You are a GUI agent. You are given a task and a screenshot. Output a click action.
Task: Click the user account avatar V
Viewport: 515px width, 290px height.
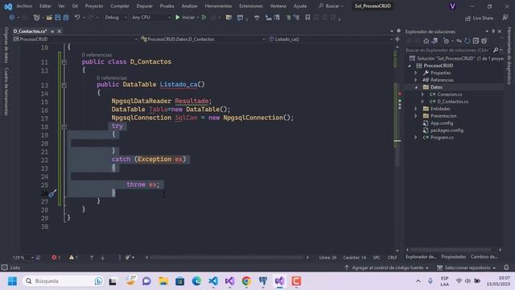tap(452, 6)
